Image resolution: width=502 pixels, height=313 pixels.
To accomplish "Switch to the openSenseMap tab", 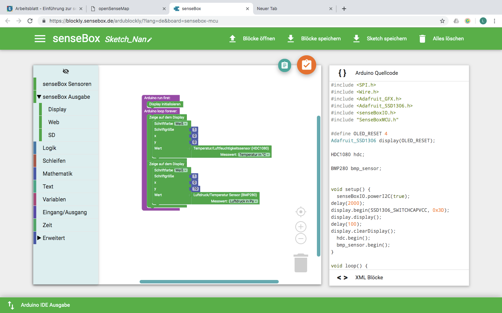I will pos(128,9).
